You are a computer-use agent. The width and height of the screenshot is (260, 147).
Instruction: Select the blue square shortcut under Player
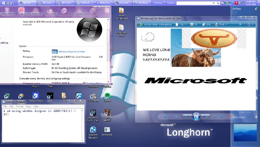coord(35,96)
